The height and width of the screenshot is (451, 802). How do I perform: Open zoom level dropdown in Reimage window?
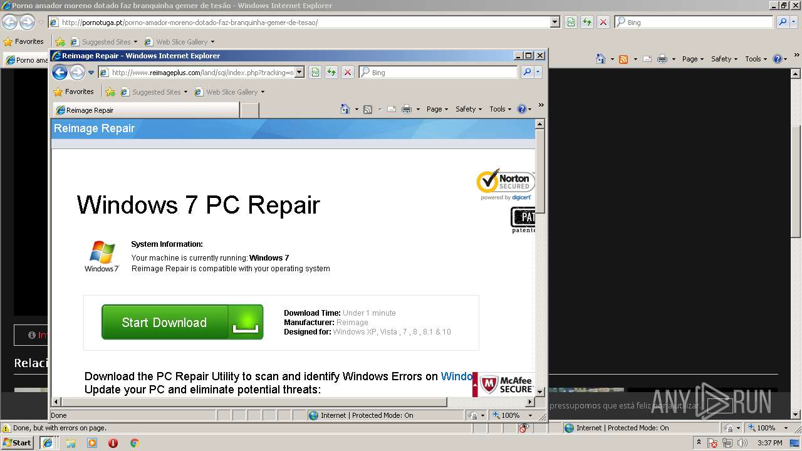click(x=530, y=415)
